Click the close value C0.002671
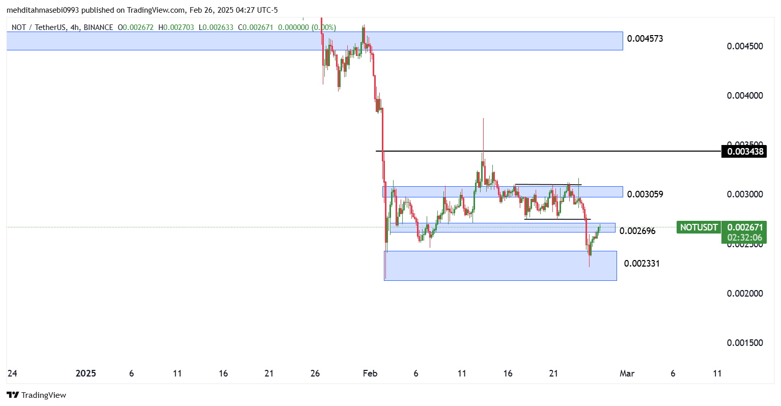This screenshot has height=406, width=781. [x=256, y=27]
